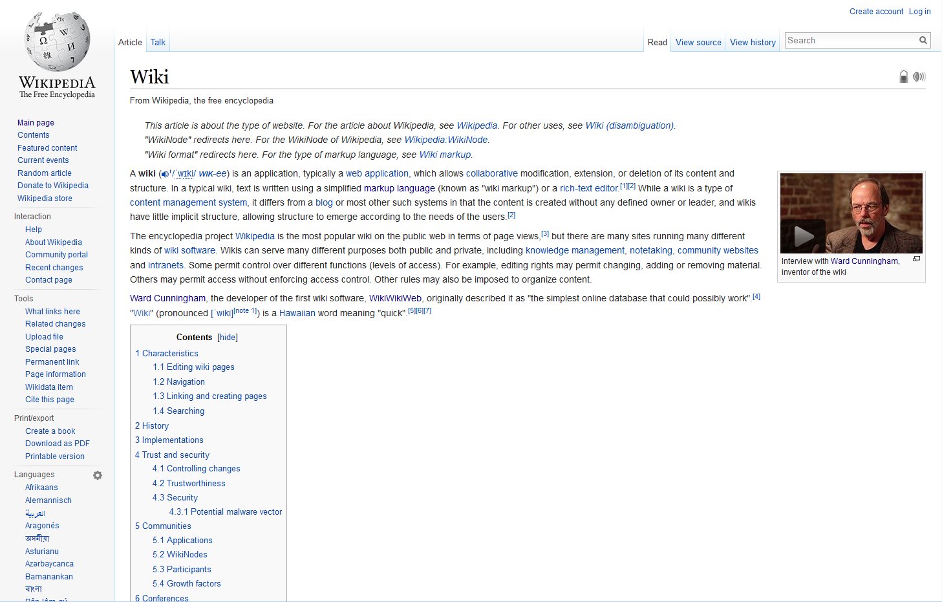Screen dimensions: 942x602
Task: Click the [note 1] reference
Action: (x=245, y=311)
